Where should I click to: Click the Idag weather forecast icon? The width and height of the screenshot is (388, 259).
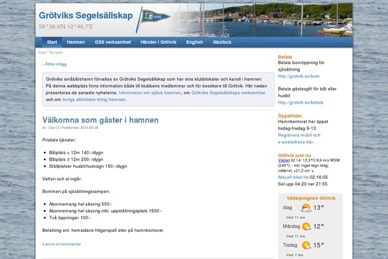point(306,208)
